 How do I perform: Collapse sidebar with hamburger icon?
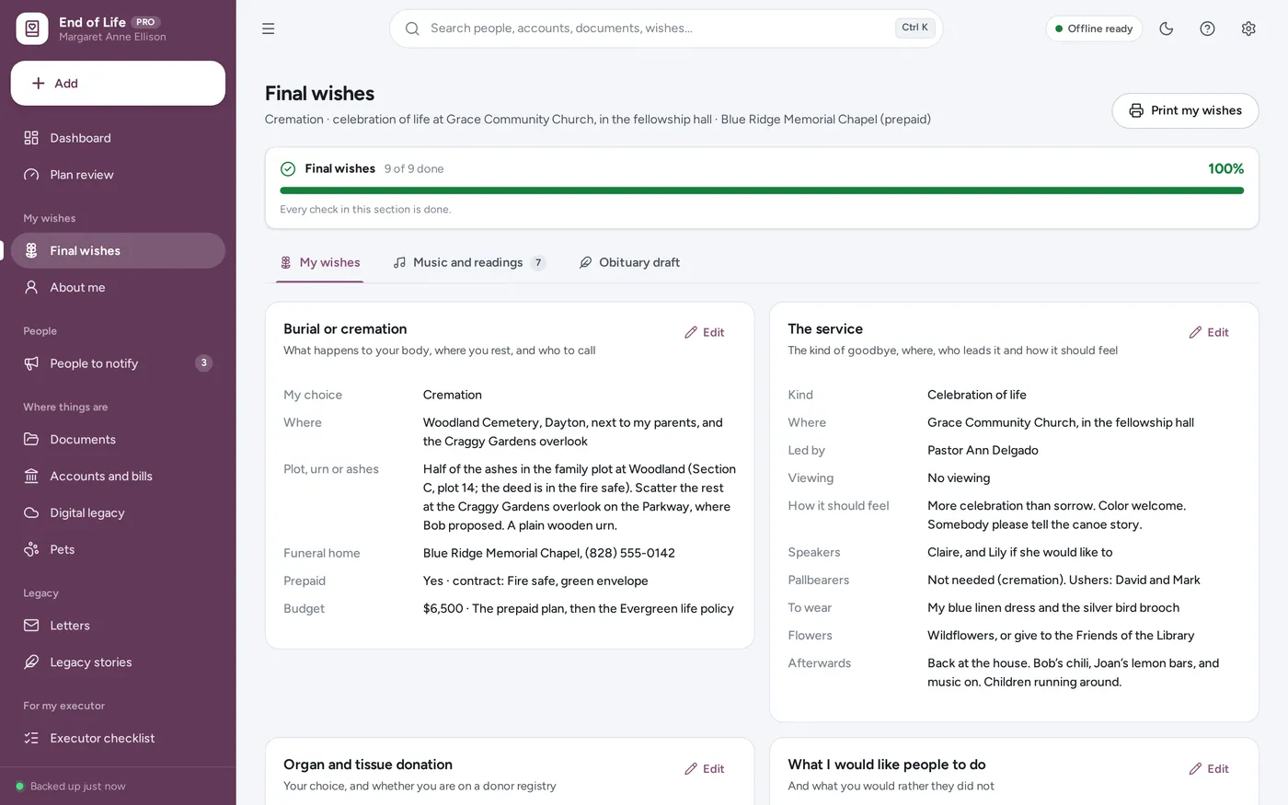pyautogui.click(x=269, y=29)
